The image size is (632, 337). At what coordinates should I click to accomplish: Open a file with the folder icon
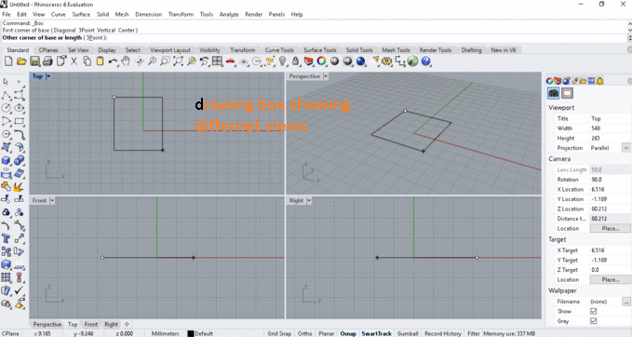[x=21, y=61]
